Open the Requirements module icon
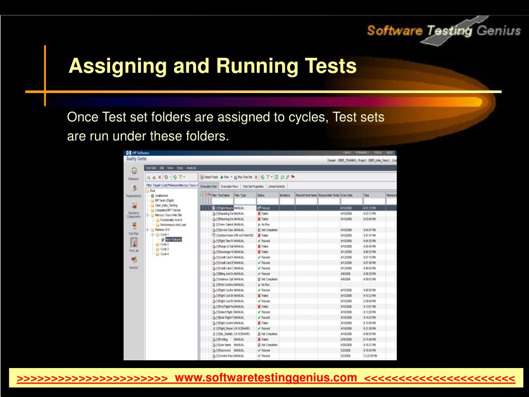529x397 pixels. pyautogui.click(x=134, y=188)
